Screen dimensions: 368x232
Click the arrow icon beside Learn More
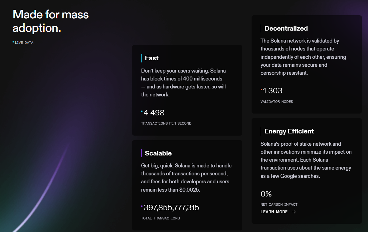(x=294, y=212)
